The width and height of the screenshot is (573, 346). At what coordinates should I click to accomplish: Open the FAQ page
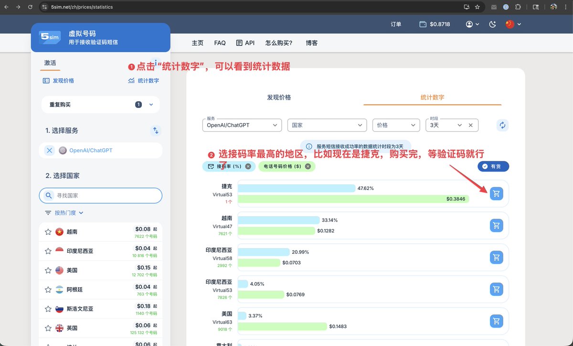pyautogui.click(x=220, y=43)
